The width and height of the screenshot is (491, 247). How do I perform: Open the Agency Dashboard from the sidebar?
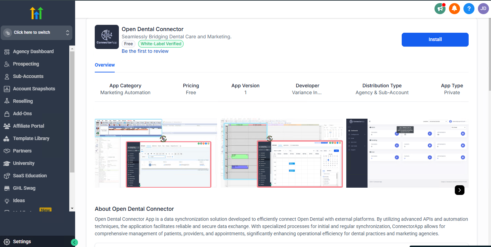[x=33, y=51]
